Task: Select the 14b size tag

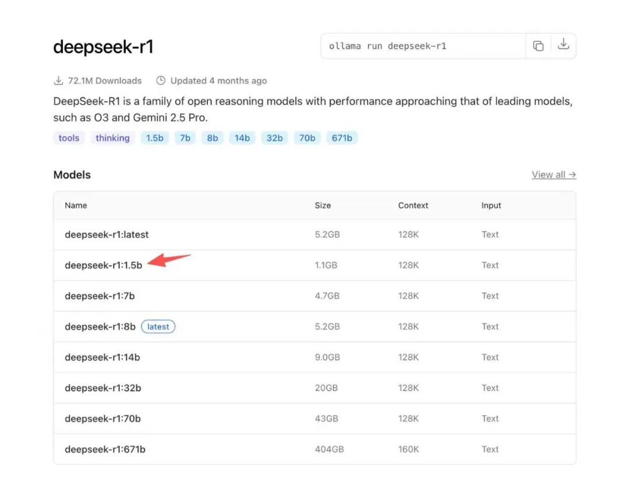Action: 242,138
